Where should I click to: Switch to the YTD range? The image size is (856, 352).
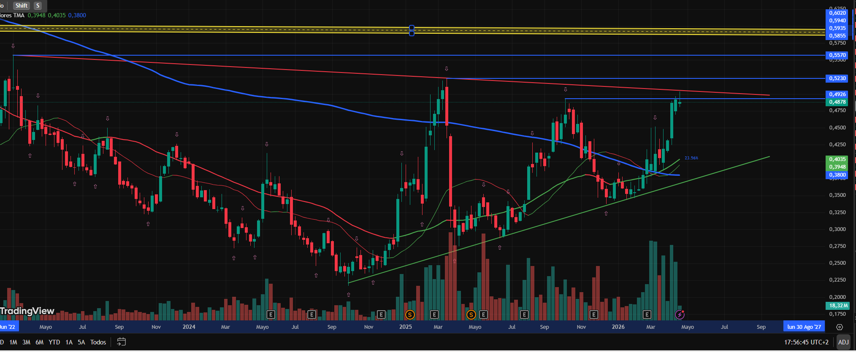[x=54, y=342]
